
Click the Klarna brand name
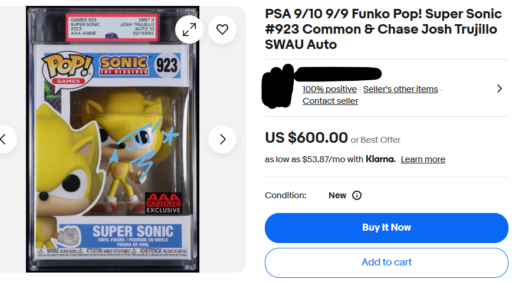(380, 159)
